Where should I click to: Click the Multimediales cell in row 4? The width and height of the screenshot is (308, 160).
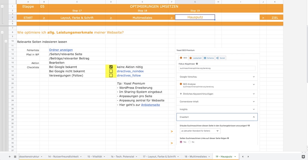coord(142,18)
